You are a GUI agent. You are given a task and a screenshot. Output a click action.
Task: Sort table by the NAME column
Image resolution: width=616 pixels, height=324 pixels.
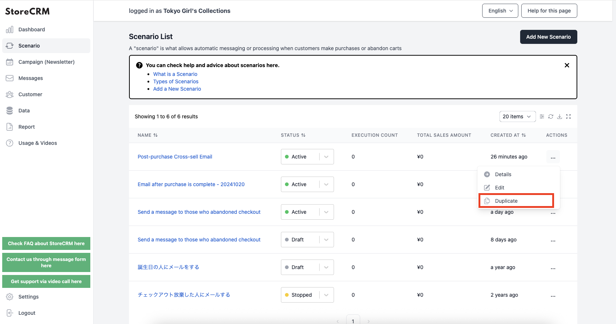pyautogui.click(x=148, y=135)
